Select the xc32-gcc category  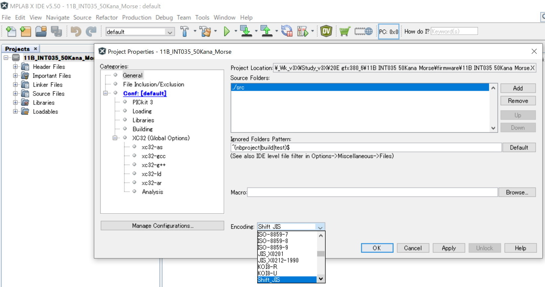coord(154,156)
